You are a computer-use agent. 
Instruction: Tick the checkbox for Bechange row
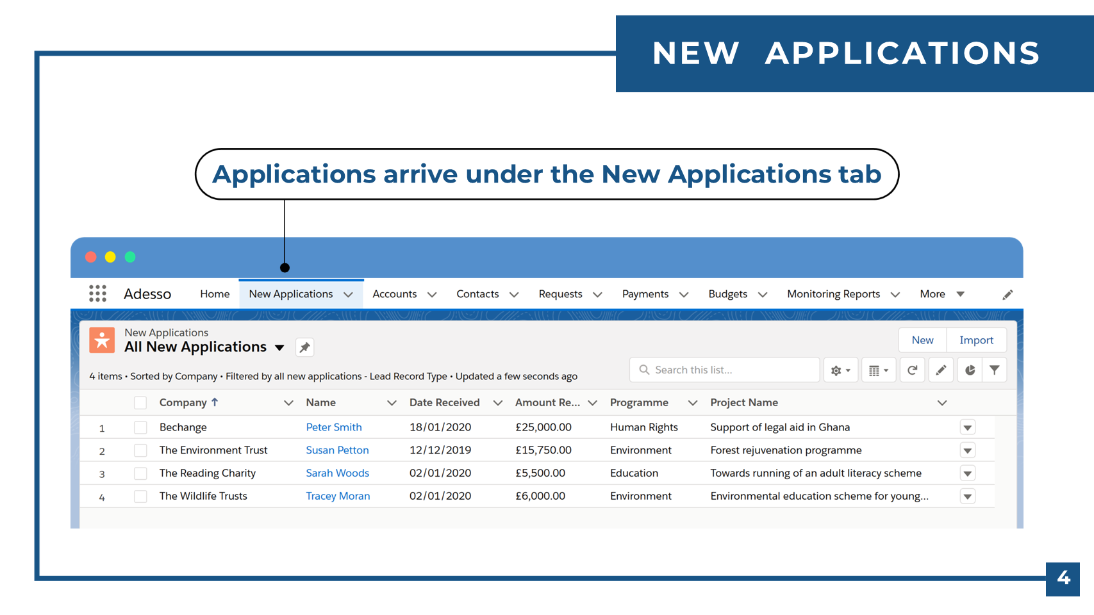(x=140, y=427)
